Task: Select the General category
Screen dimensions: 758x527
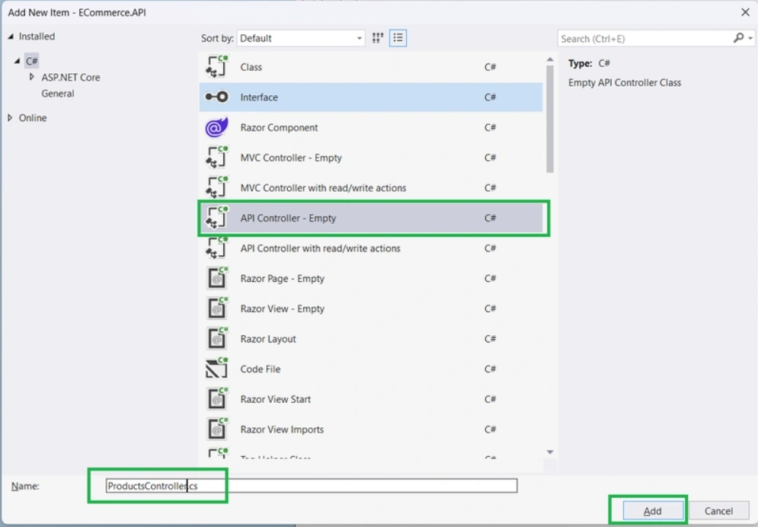Action: click(58, 94)
